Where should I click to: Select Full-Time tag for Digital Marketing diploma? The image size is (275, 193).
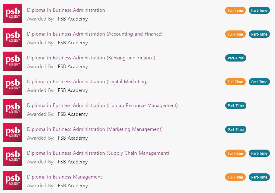pos(235,82)
